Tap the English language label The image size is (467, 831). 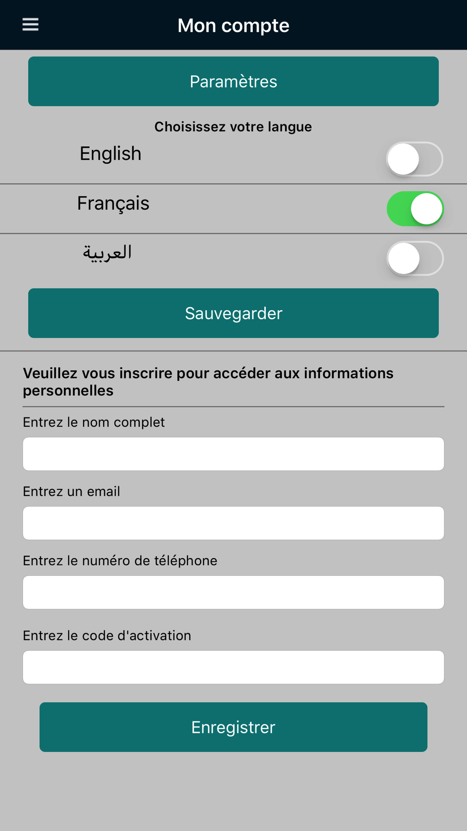point(110,154)
